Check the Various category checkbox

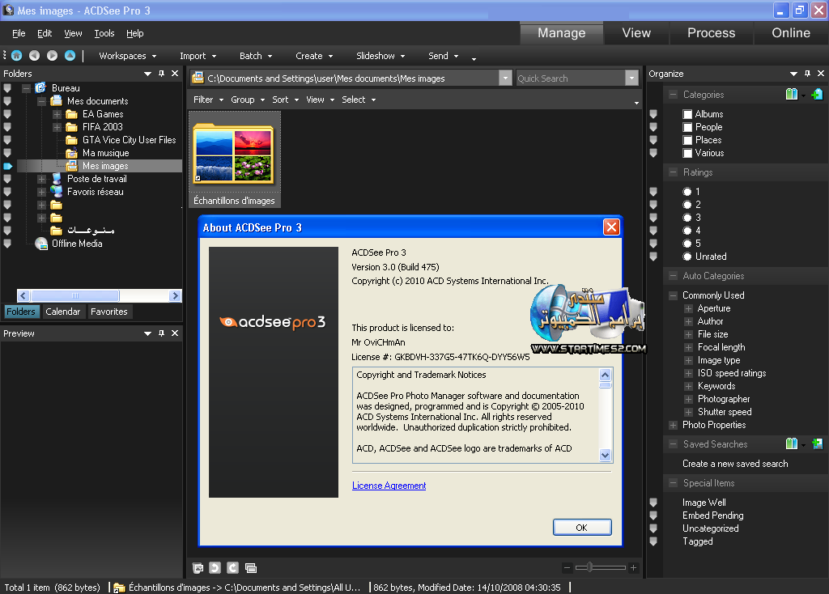(x=687, y=153)
